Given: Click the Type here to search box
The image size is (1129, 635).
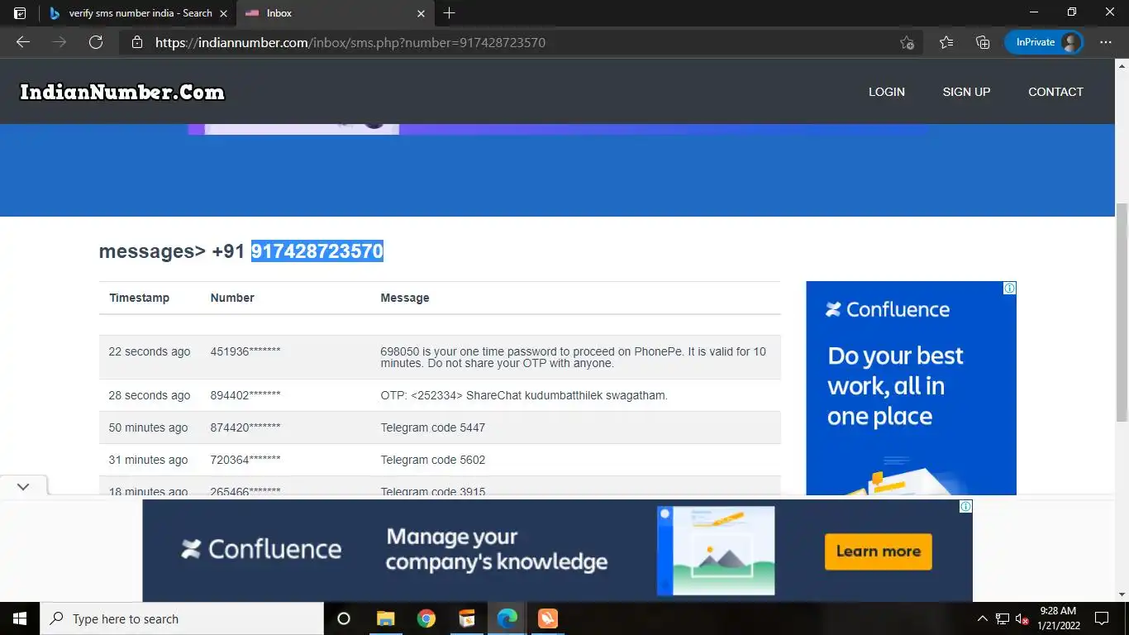Looking at the screenshot, I should click(182, 618).
